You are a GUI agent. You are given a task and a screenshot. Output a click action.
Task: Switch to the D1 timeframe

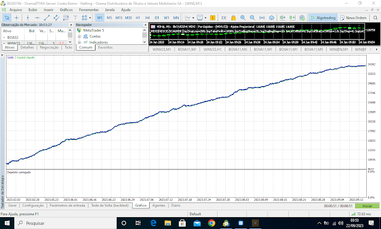coord(157,18)
